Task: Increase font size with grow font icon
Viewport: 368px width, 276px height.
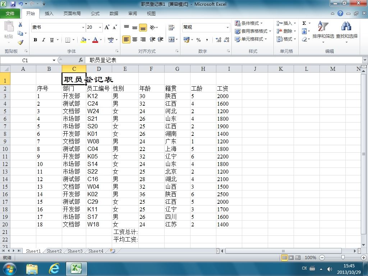Action: tap(107, 27)
